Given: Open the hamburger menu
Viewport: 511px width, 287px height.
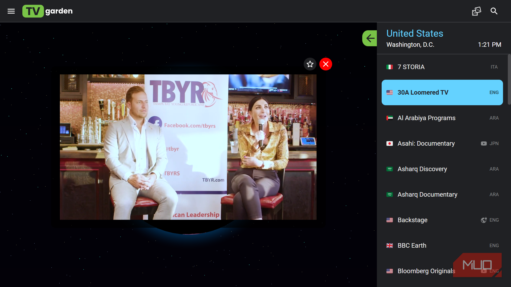Looking at the screenshot, I should pos(11,11).
